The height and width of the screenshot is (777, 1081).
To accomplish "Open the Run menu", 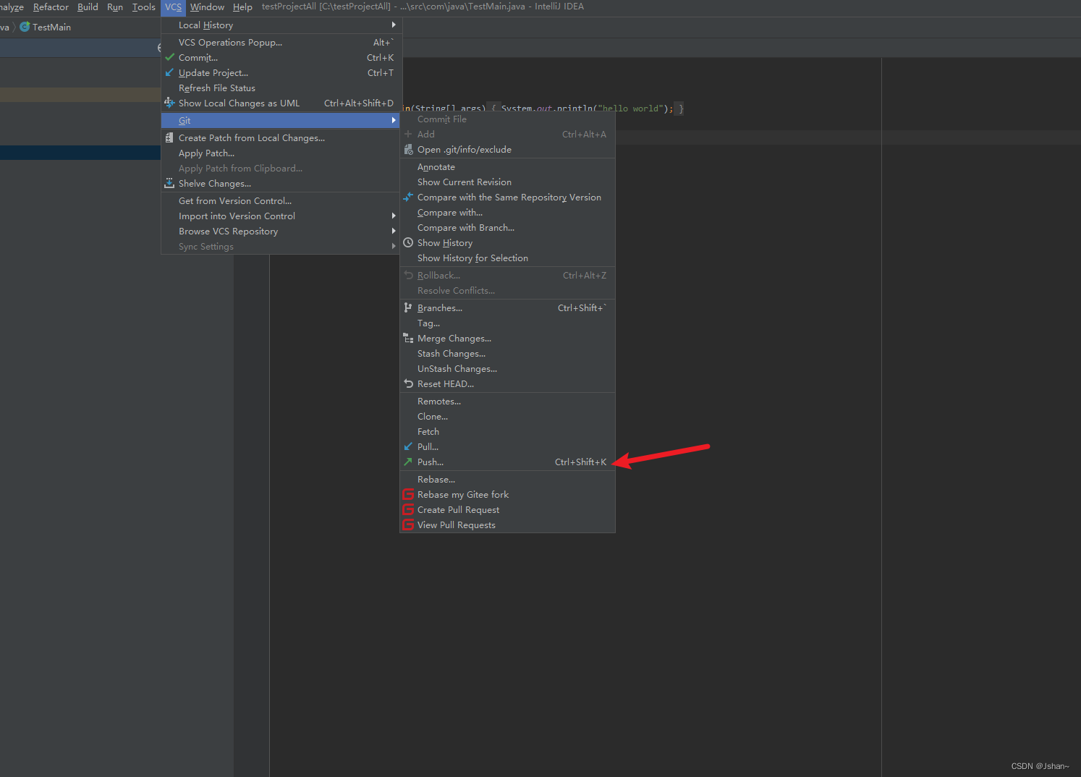I will coord(115,7).
